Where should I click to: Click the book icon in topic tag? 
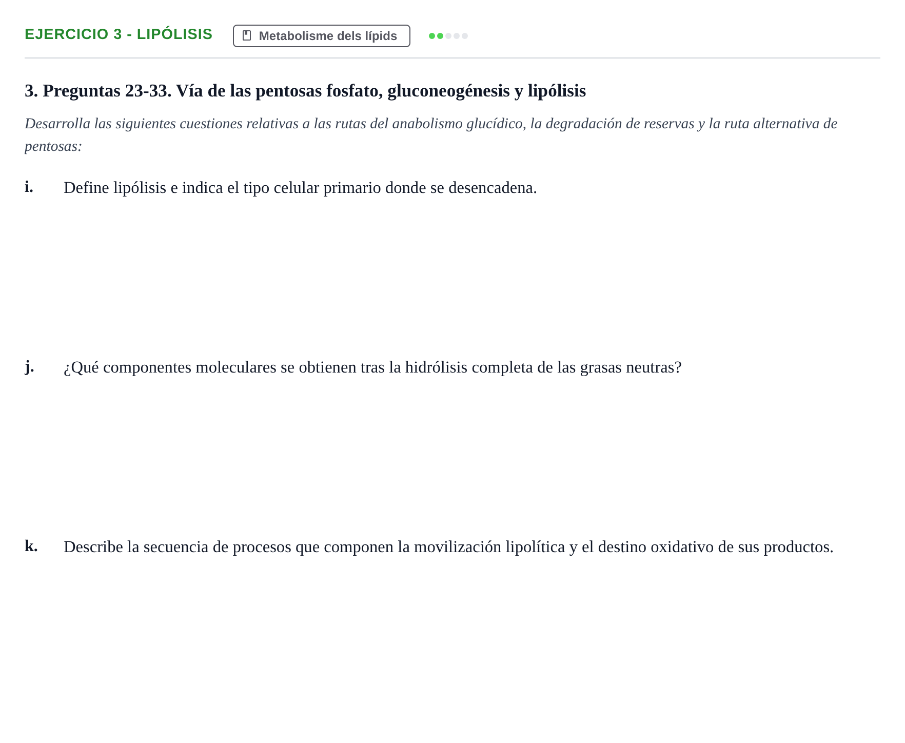coord(247,36)
